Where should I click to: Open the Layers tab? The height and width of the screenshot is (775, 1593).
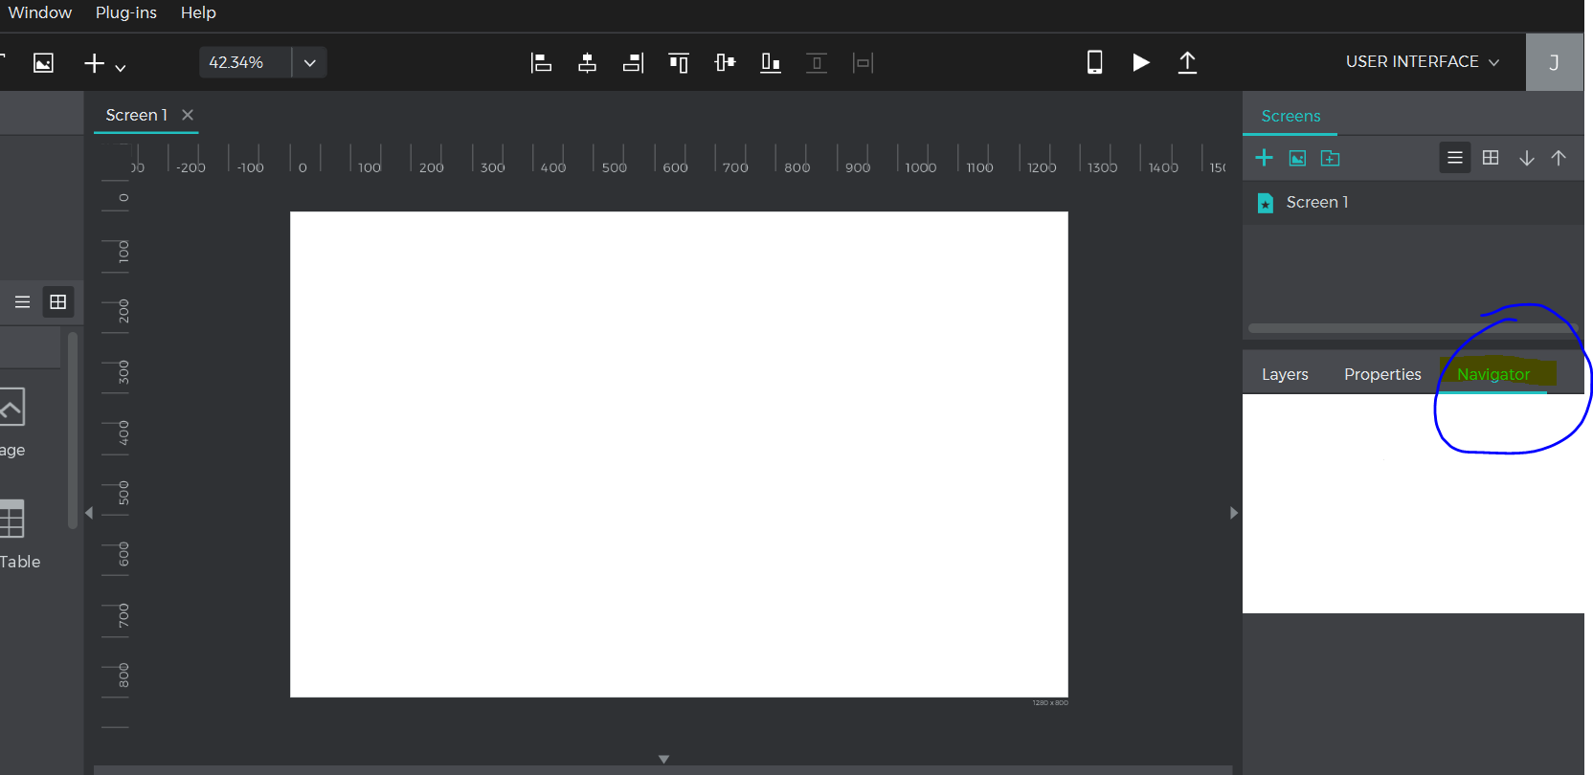[1284, 374]
